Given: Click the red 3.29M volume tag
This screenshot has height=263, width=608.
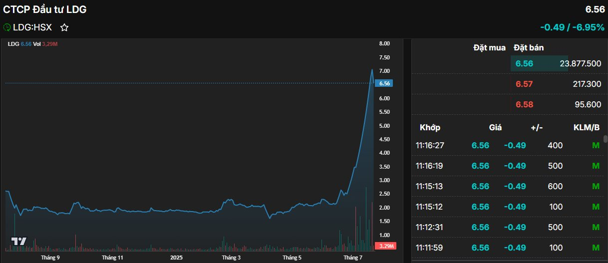Looking at the screenshot, I should 385,246.
